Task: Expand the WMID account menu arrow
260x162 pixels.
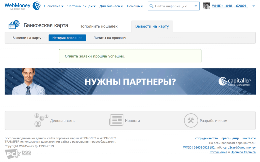Action: [254, 6]
